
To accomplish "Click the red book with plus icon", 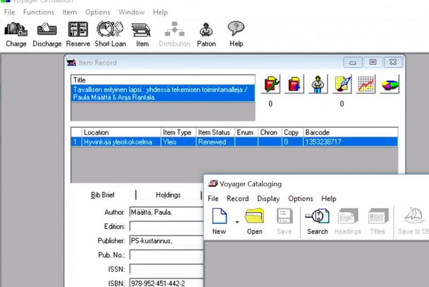I will click(294, 84).
